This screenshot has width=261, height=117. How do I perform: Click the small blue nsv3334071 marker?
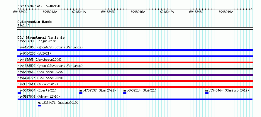point(40,106)
